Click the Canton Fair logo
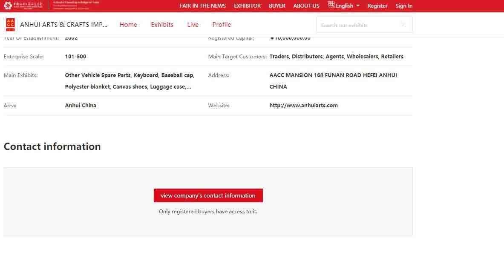Screen dimensions: 504x261 [23, 6]
